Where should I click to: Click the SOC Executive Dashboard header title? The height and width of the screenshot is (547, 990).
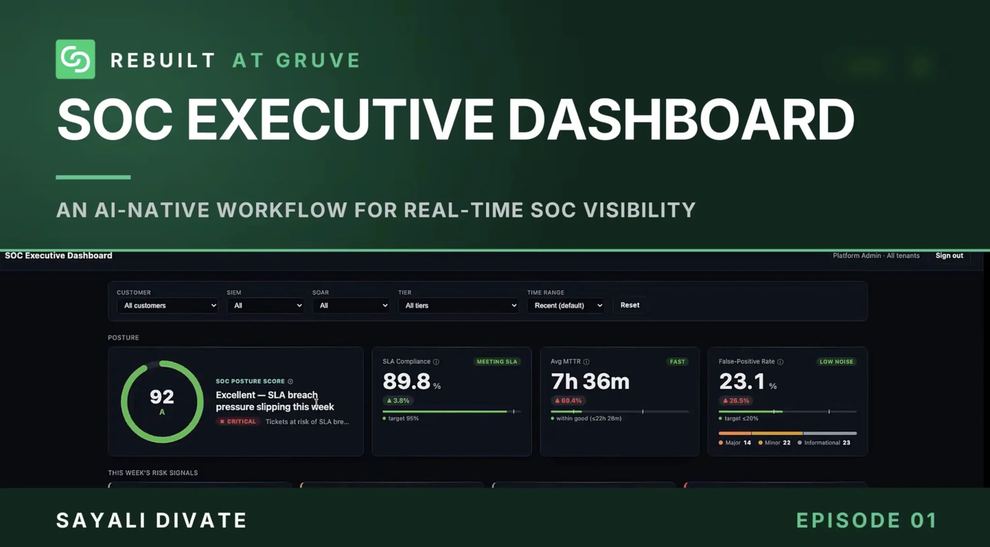click(58, 256)
